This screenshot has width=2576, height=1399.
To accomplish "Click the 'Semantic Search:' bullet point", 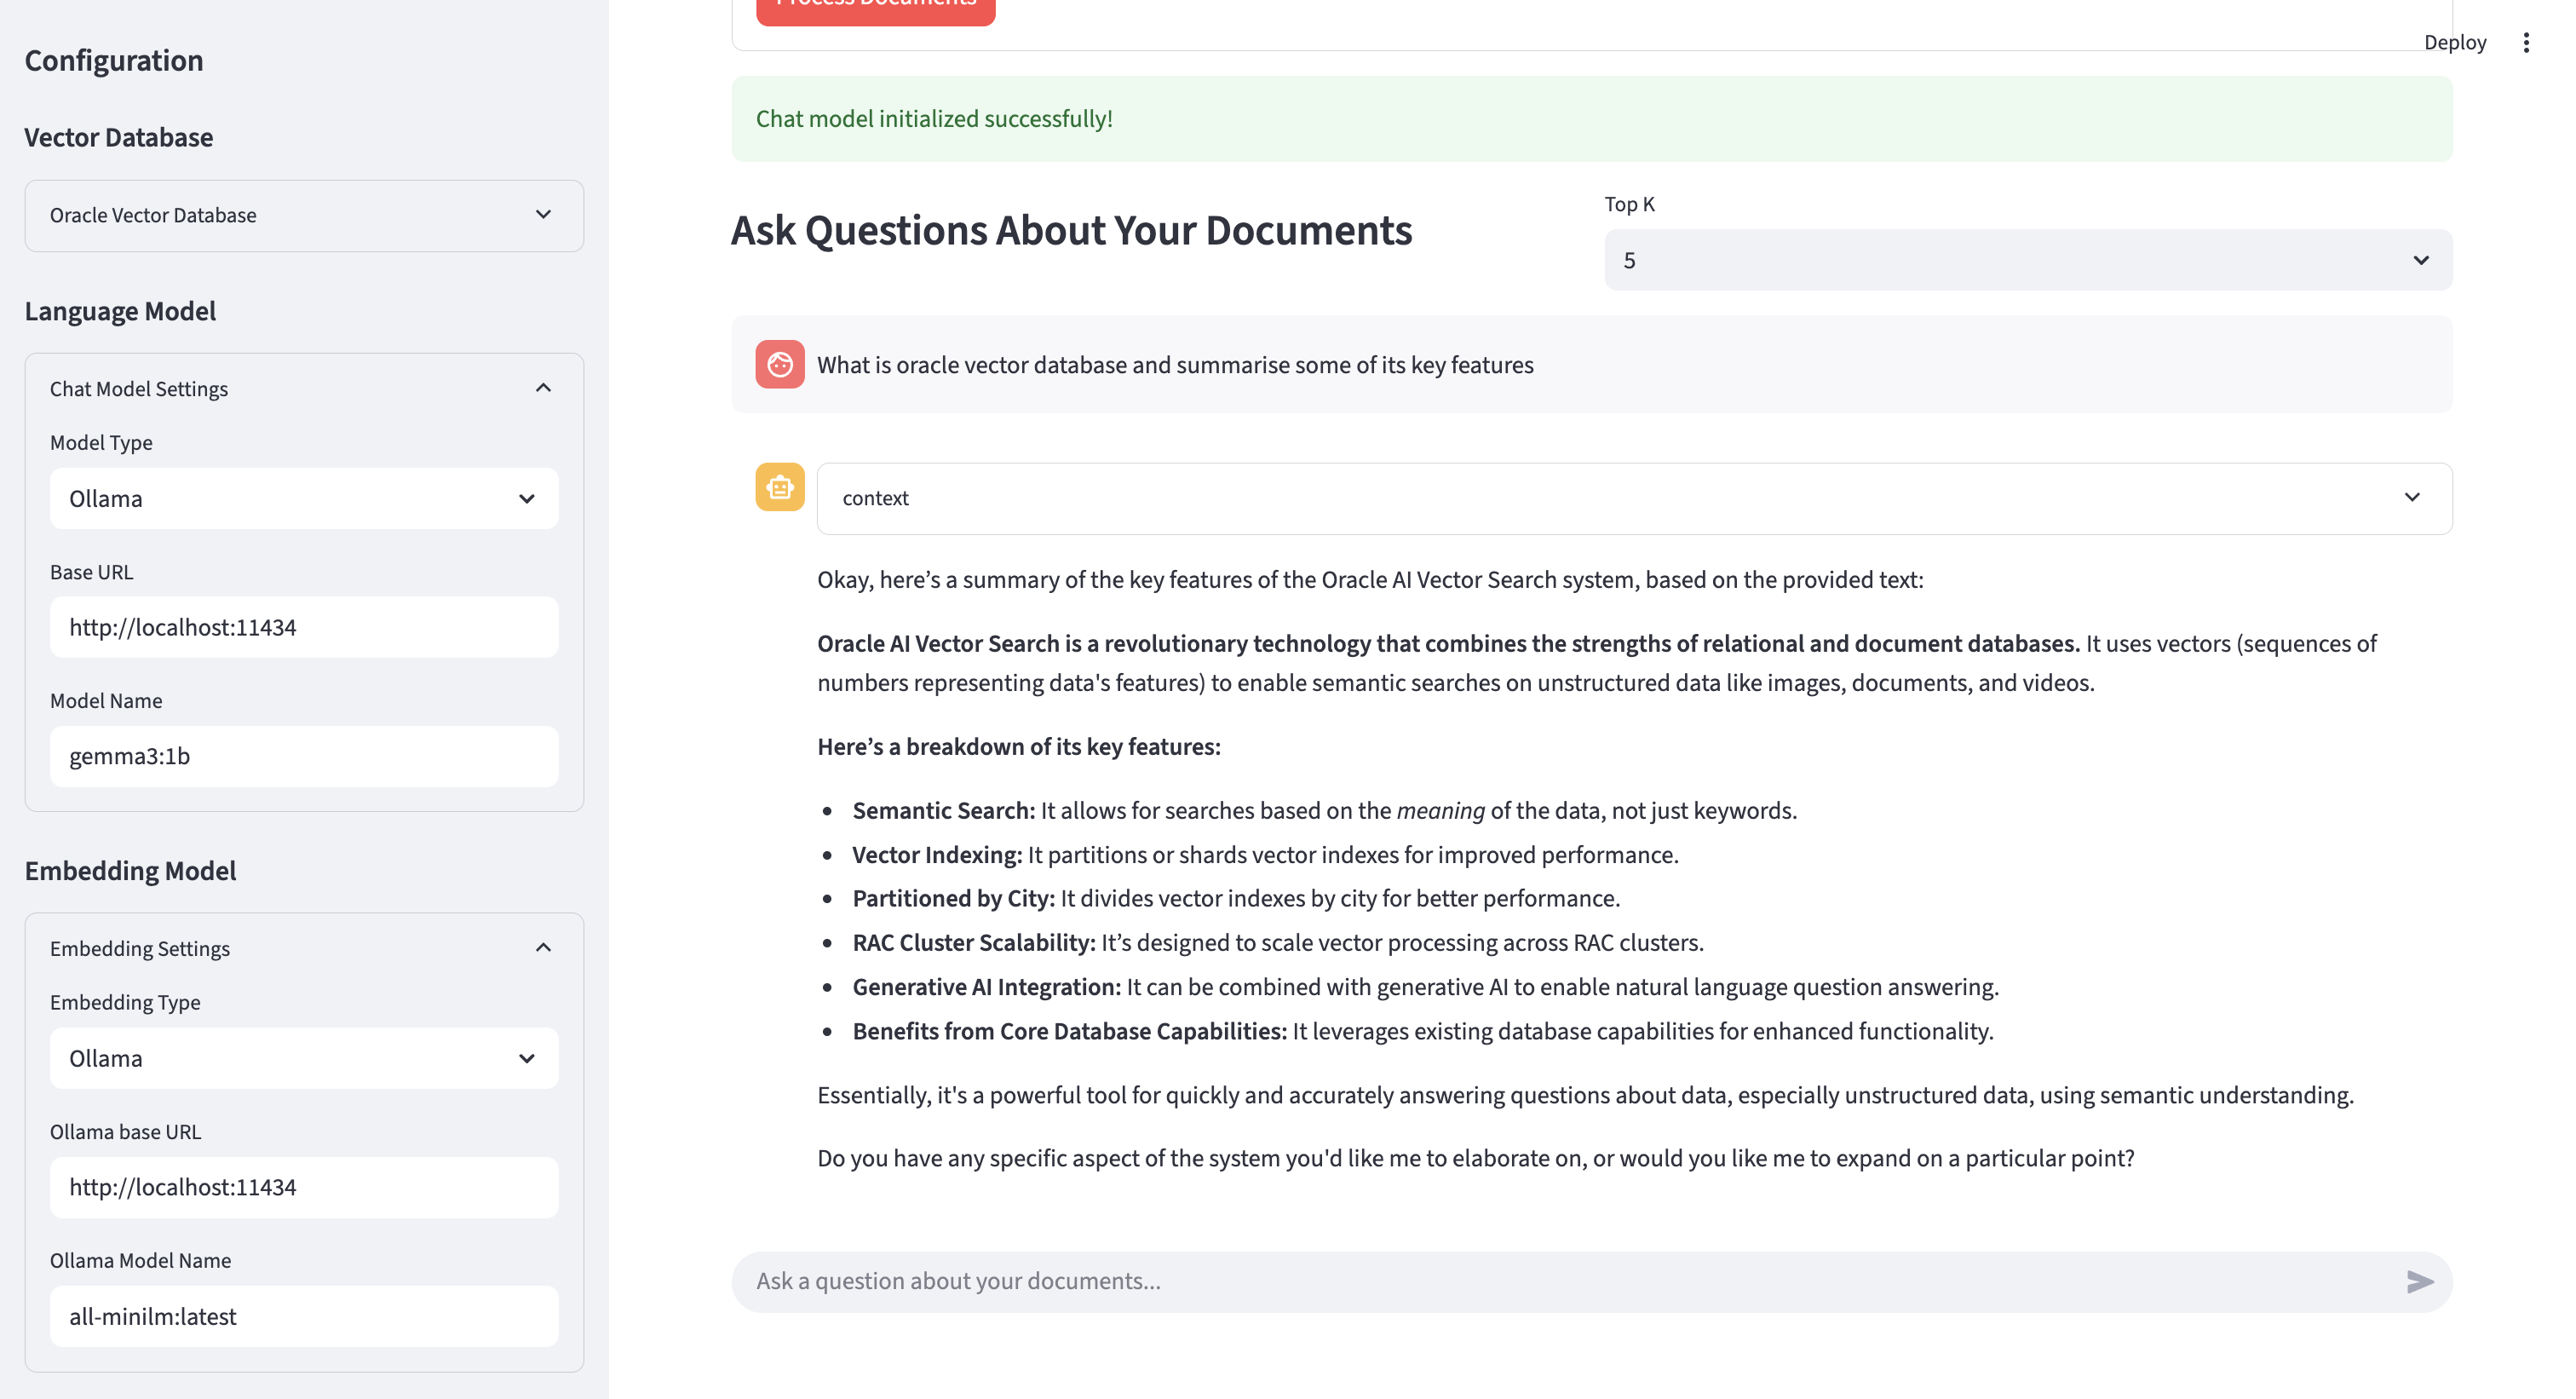I will point(1324,810).
